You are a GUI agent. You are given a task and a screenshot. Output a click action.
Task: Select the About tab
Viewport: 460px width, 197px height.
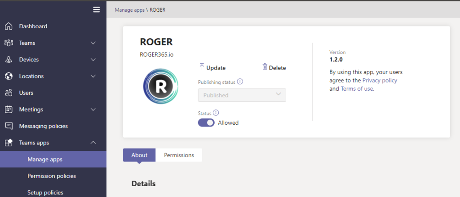pyautogui.click(x=139, y=155)
